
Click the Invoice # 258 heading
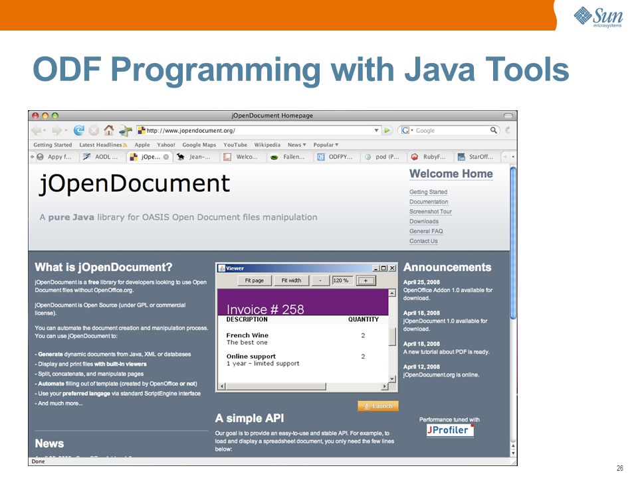tap(265, 309)
